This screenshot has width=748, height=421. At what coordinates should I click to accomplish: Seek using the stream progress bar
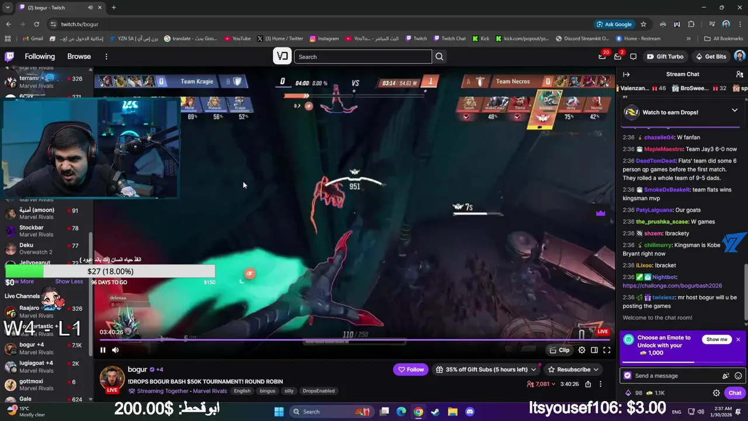coord(354,340)
